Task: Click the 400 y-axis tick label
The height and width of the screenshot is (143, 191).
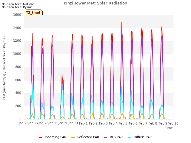Action: (x=18, y=93)
